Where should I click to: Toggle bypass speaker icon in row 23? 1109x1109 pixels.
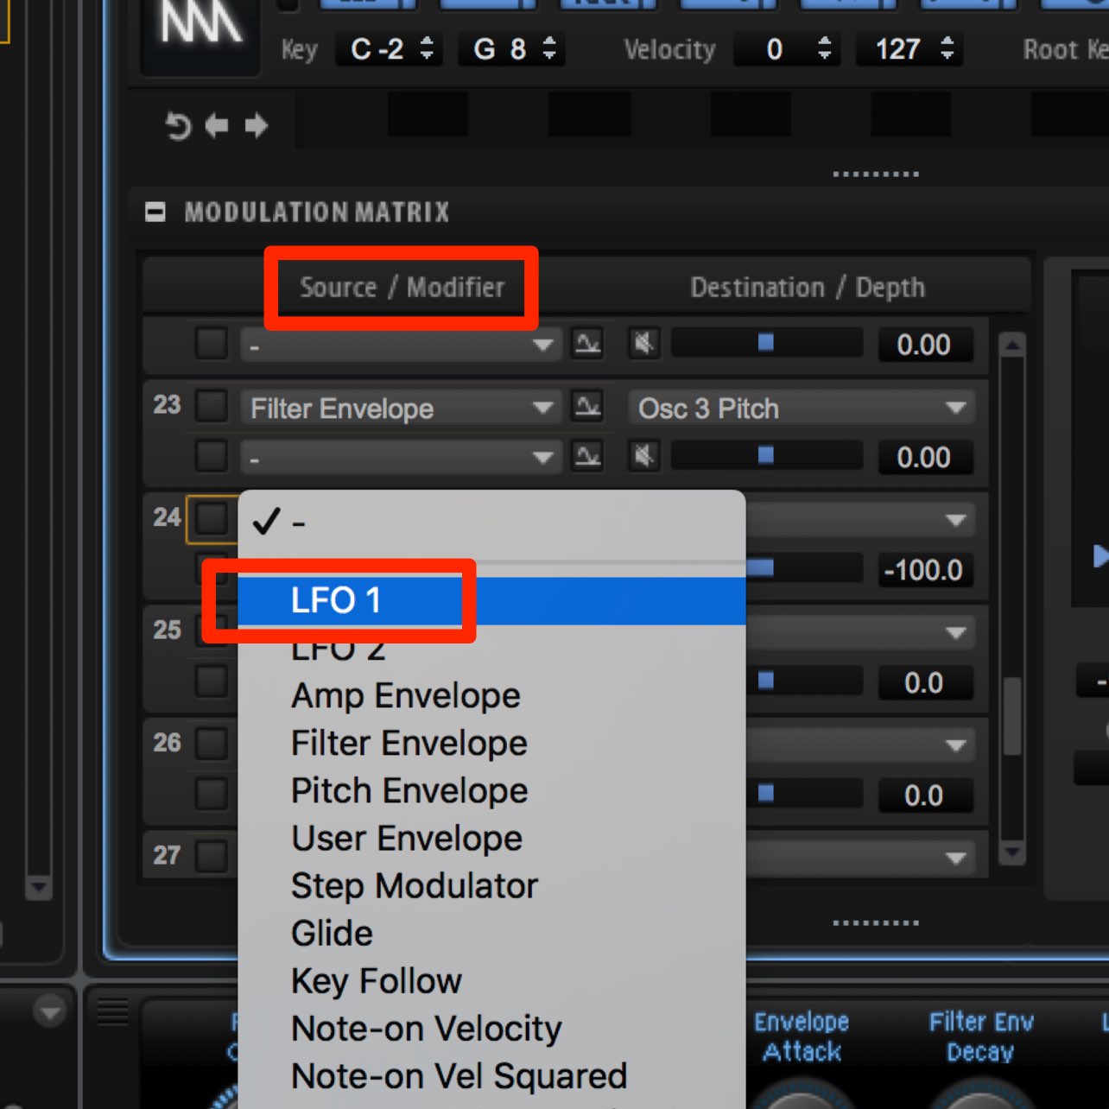click(643, 455)
